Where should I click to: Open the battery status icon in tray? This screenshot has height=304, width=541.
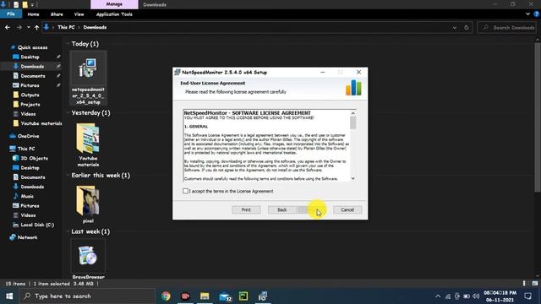(467, 296)
